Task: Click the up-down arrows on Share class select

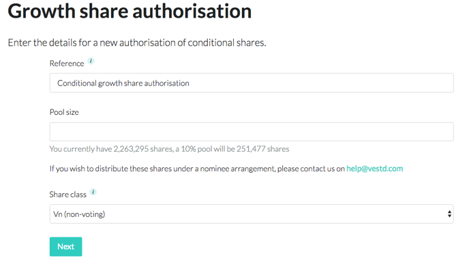Action: click(x=449, y=214)
